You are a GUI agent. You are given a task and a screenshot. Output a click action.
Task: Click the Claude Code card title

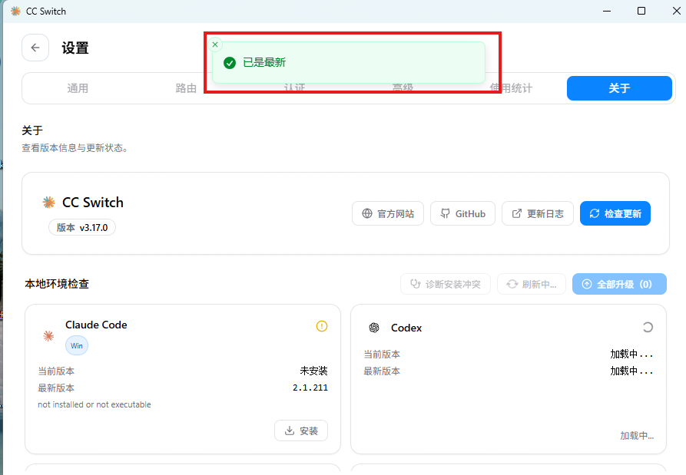96,325
